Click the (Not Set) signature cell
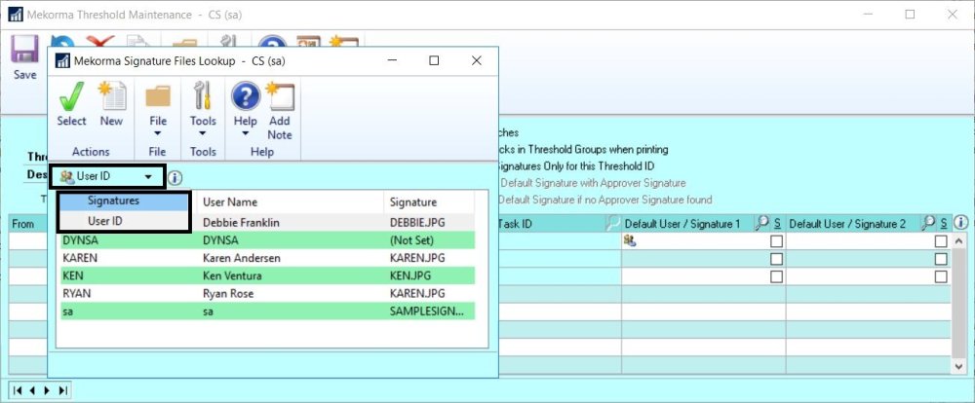The image size is (975, 403). click(x=411, y=240)
